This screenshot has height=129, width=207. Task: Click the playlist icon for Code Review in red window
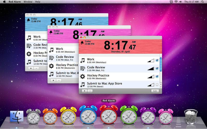pyautogui.click(x=83, y=69)
